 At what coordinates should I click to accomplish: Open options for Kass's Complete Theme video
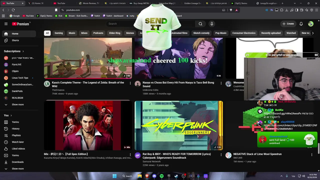130,83
